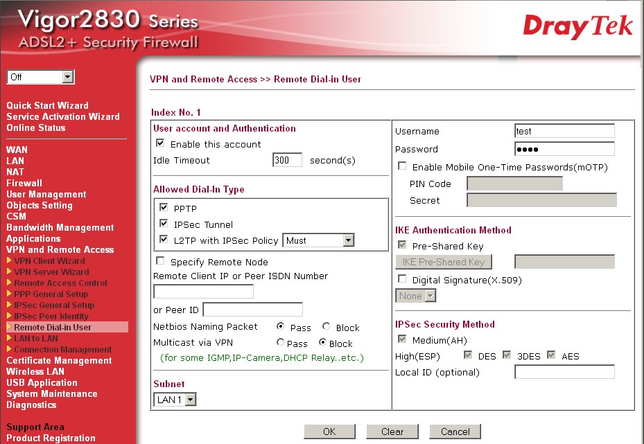
Task: Open Connection Management page
Action: [x=63, y=349]
